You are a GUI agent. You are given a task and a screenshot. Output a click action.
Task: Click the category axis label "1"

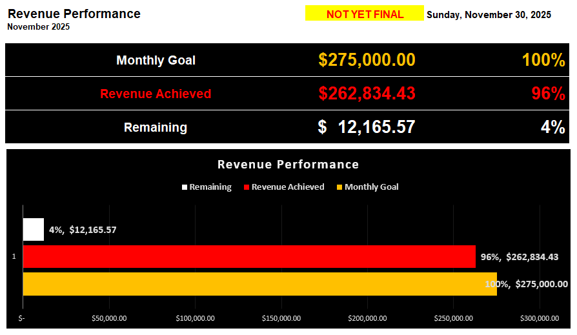(14, 257)
